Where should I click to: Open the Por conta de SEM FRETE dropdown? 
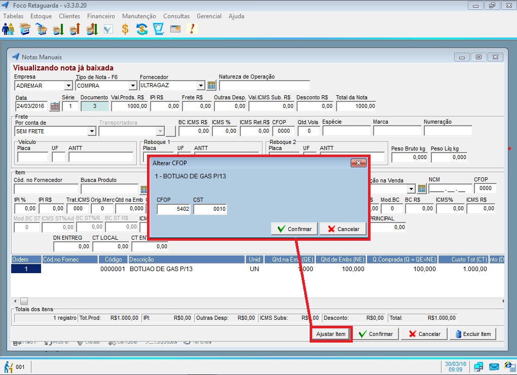click(x=92, y=131)
